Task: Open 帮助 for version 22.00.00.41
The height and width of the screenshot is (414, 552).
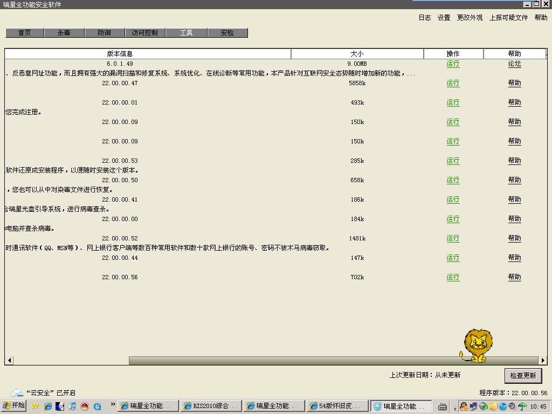Action: point(514,199)
